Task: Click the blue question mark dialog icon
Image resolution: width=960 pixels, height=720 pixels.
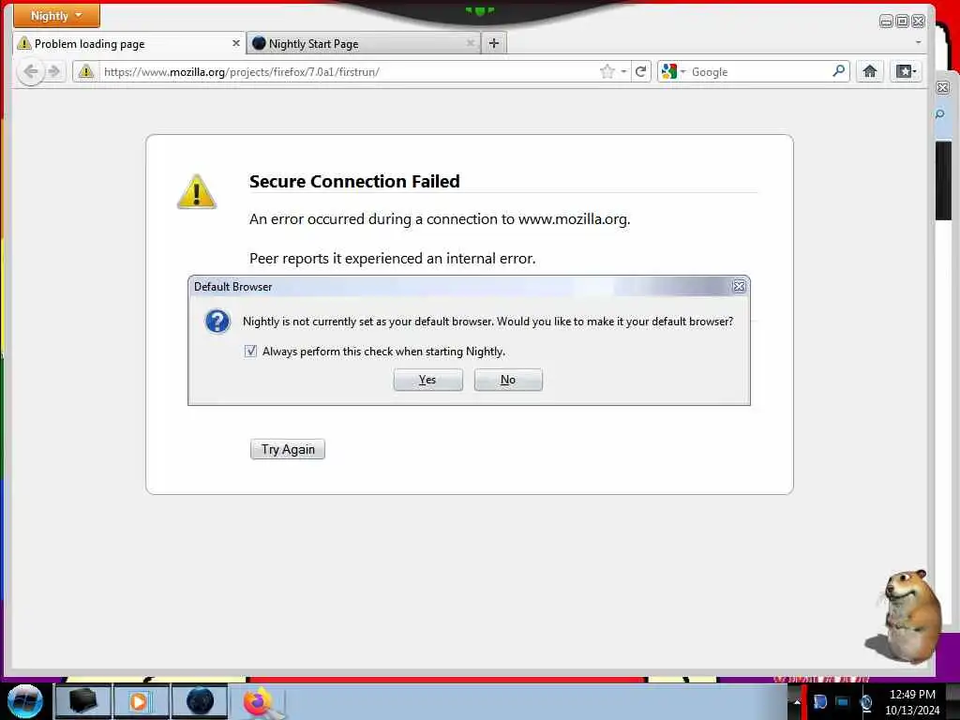Action: tap(217, 322)
